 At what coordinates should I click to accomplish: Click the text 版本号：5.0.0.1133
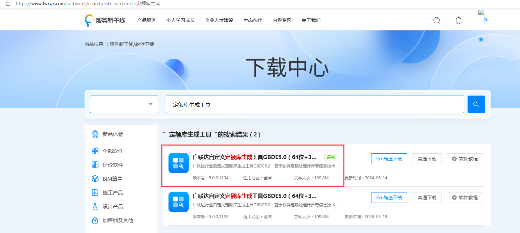tap(210, 216)
